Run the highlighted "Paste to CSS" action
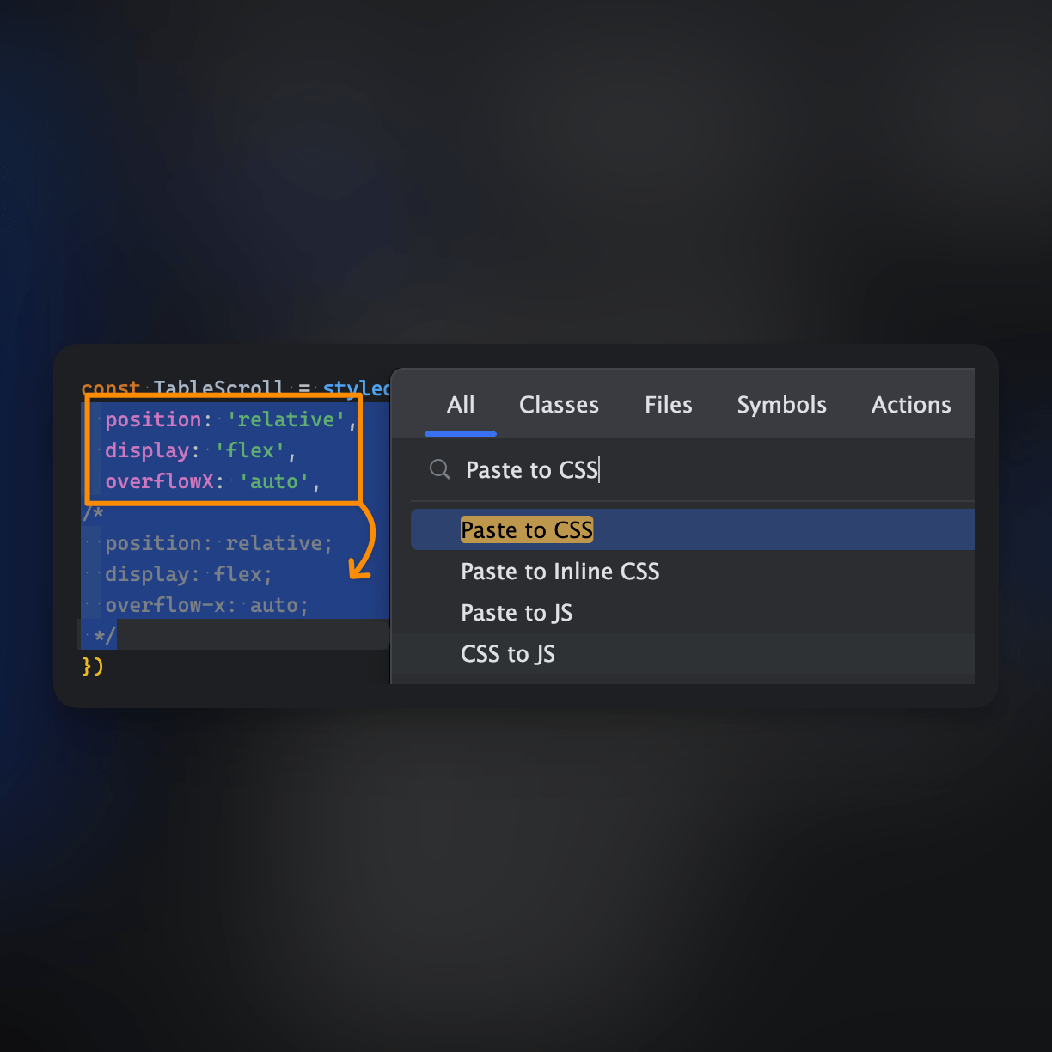The height and width of the screenshot is (1052, 1052). (527, 529)
